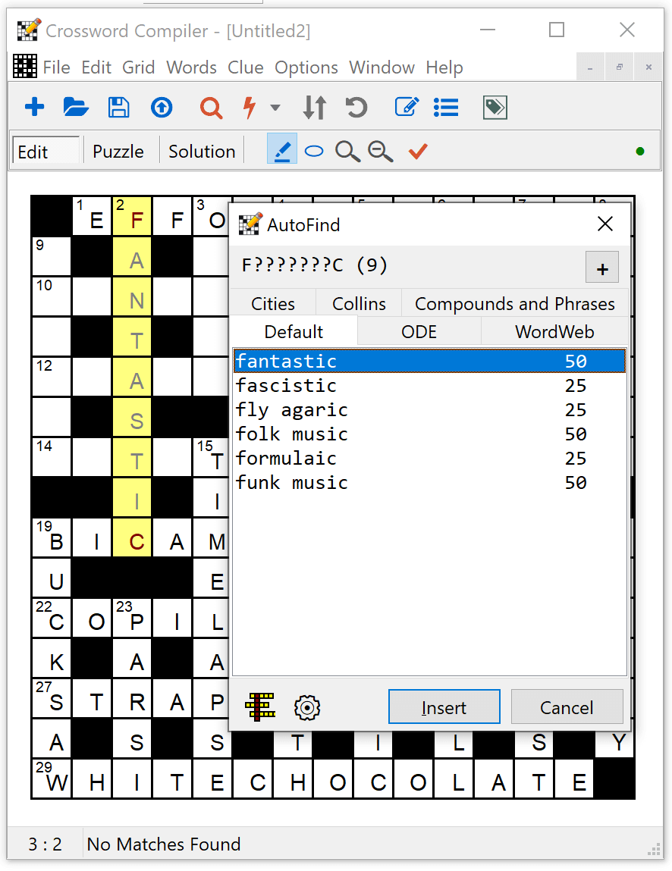Undo the last action
The width and height of the screenshot is (672, 871).
pos(356,108)
